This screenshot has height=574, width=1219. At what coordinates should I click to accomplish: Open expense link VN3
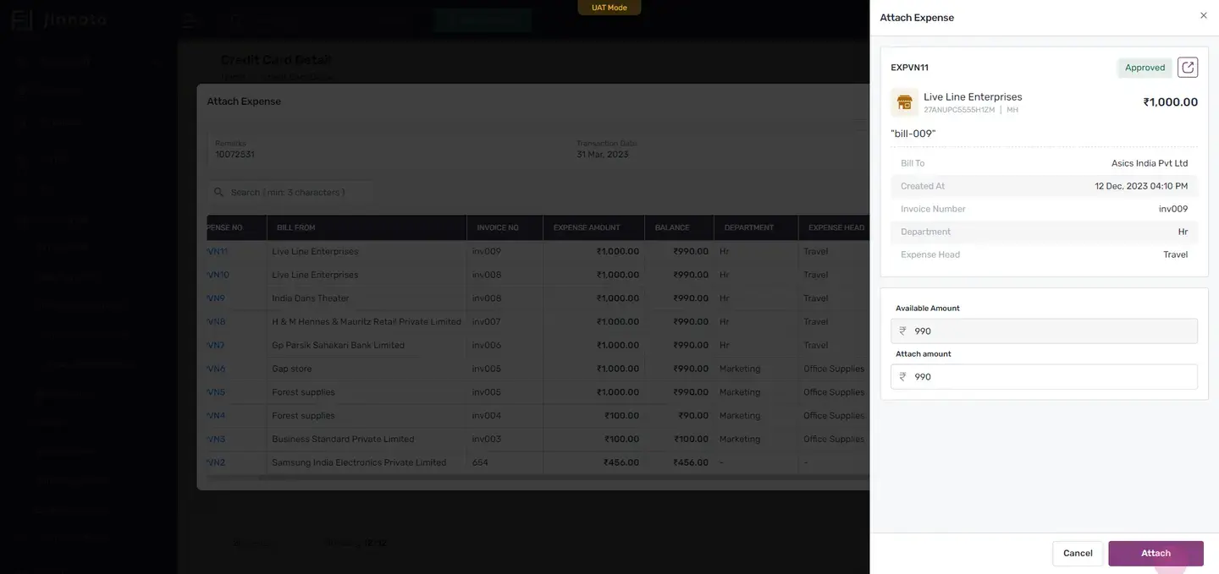point(216,440)
